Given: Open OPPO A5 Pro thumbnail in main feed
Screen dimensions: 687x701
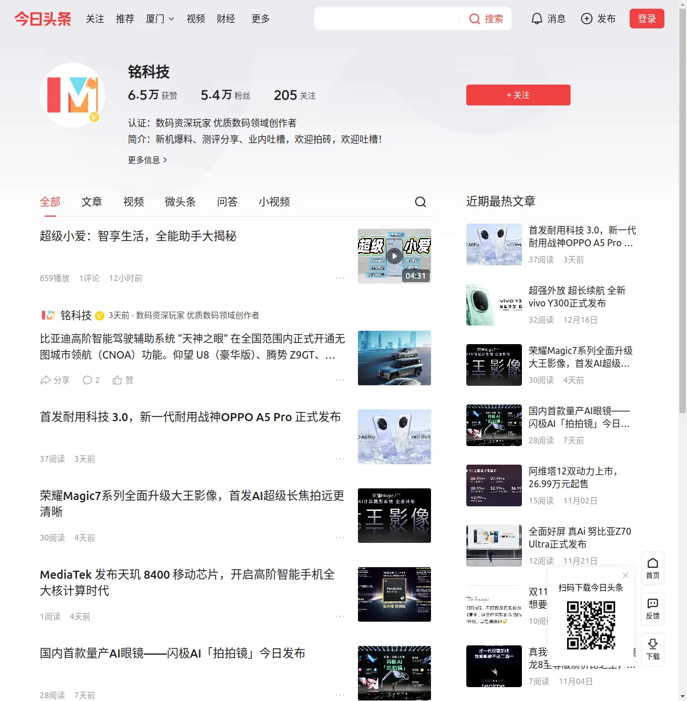Looking at the screenshot, I should (394, 437).
